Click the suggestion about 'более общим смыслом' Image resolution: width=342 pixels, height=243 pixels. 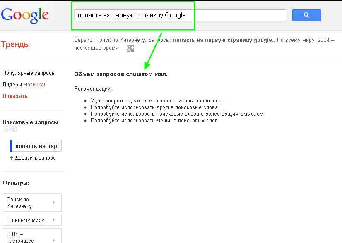[178, 114]
